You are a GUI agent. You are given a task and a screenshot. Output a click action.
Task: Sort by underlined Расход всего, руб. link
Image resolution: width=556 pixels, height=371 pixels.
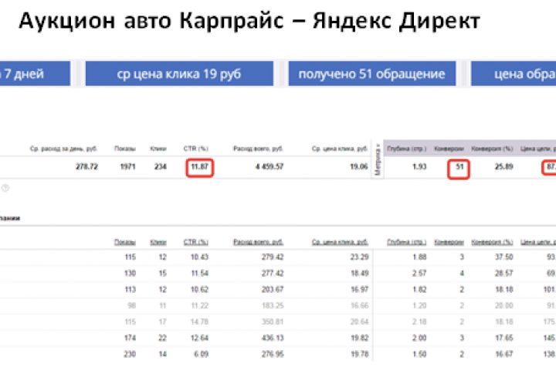click(x=258, y=242)
